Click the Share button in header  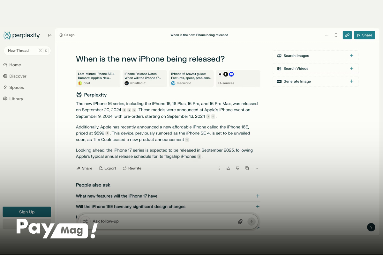364,35
